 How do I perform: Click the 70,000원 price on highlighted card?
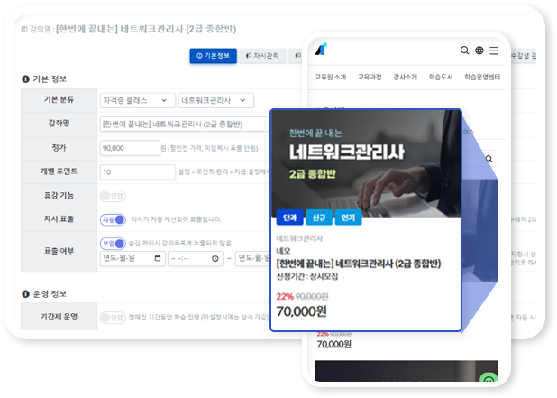(x=301, y=311)
